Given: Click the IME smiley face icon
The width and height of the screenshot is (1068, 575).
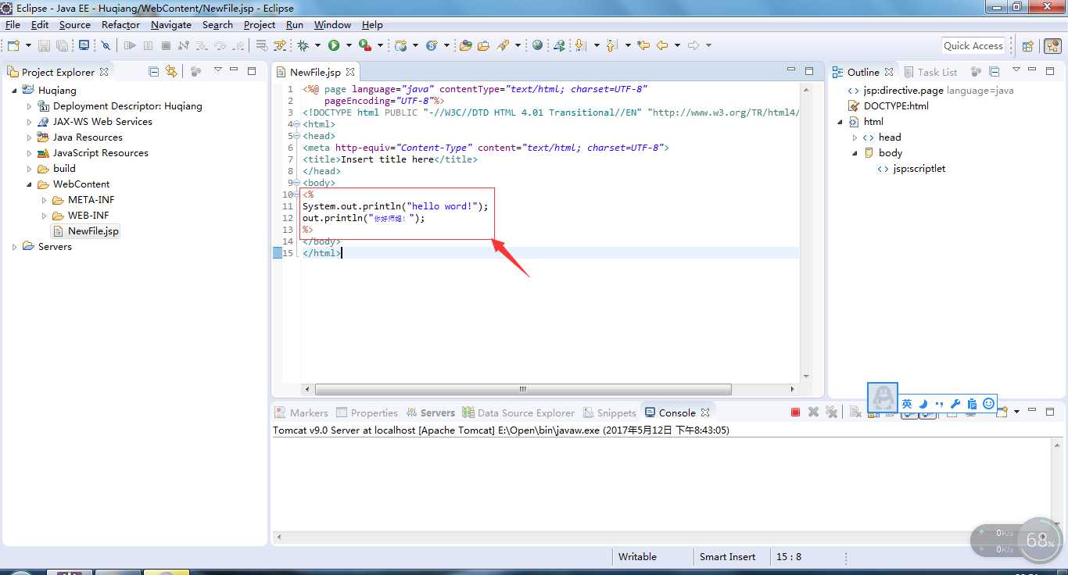Looking at the screenshot, I should point(988,404).
